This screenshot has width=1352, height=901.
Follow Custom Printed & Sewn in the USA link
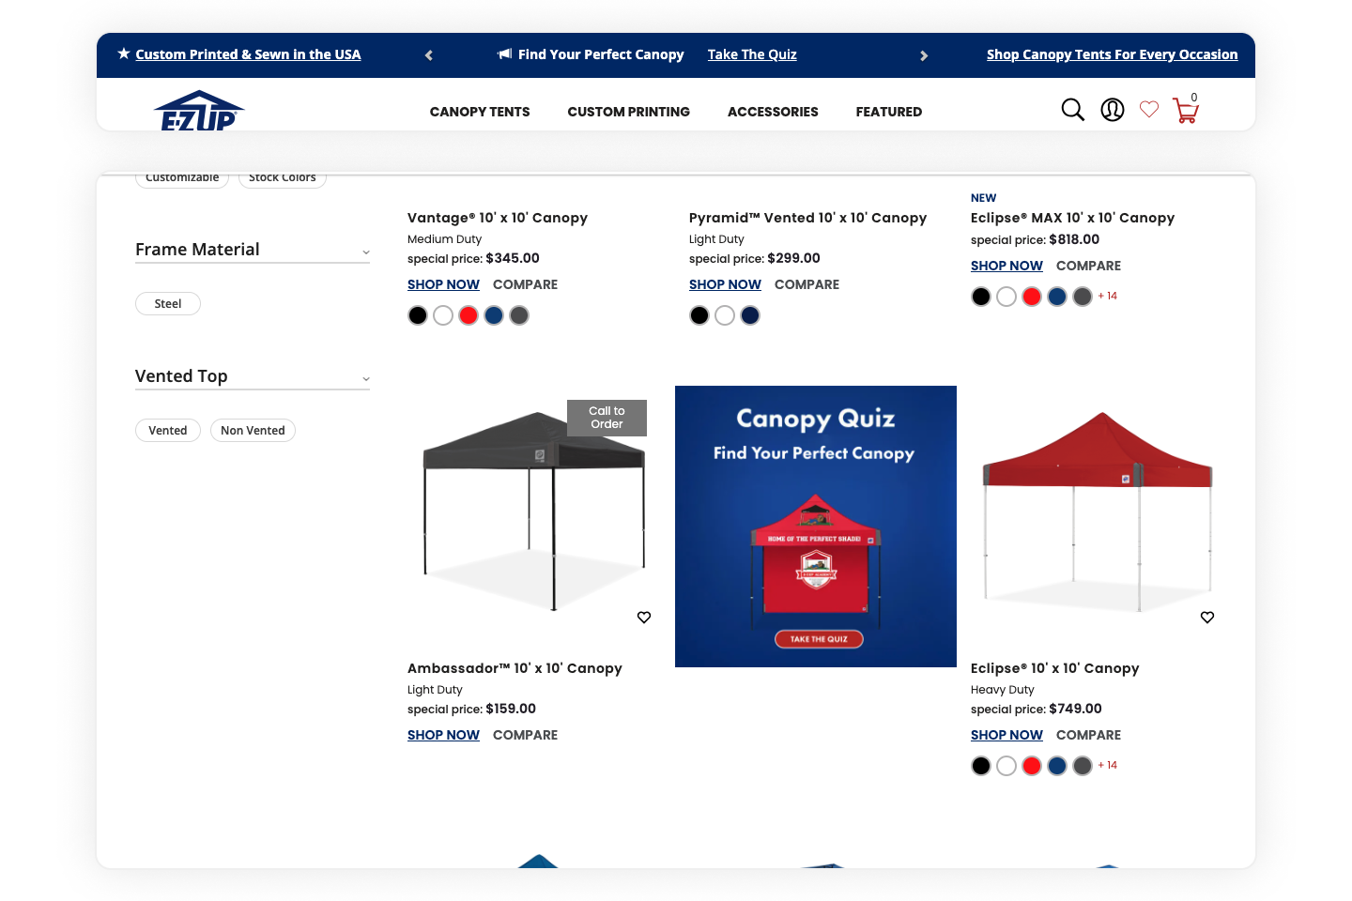248,54
